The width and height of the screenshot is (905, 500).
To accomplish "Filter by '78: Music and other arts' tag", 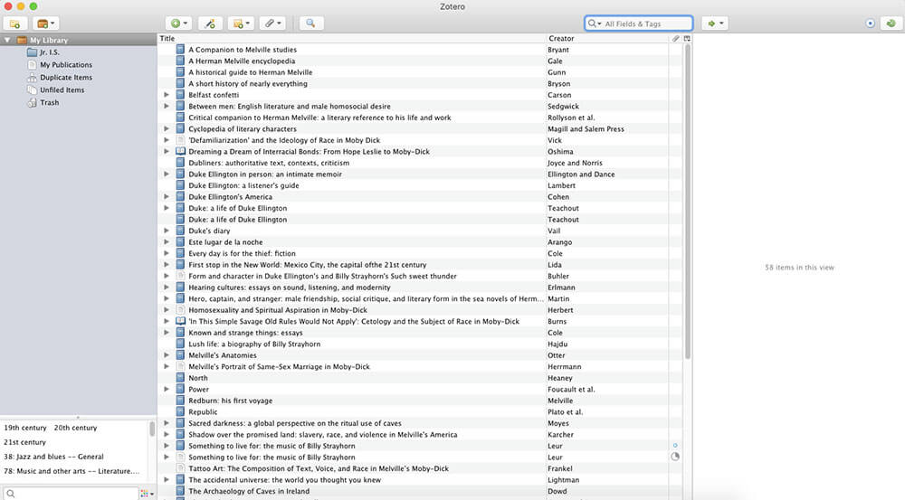I will click(x=71, y=471).
